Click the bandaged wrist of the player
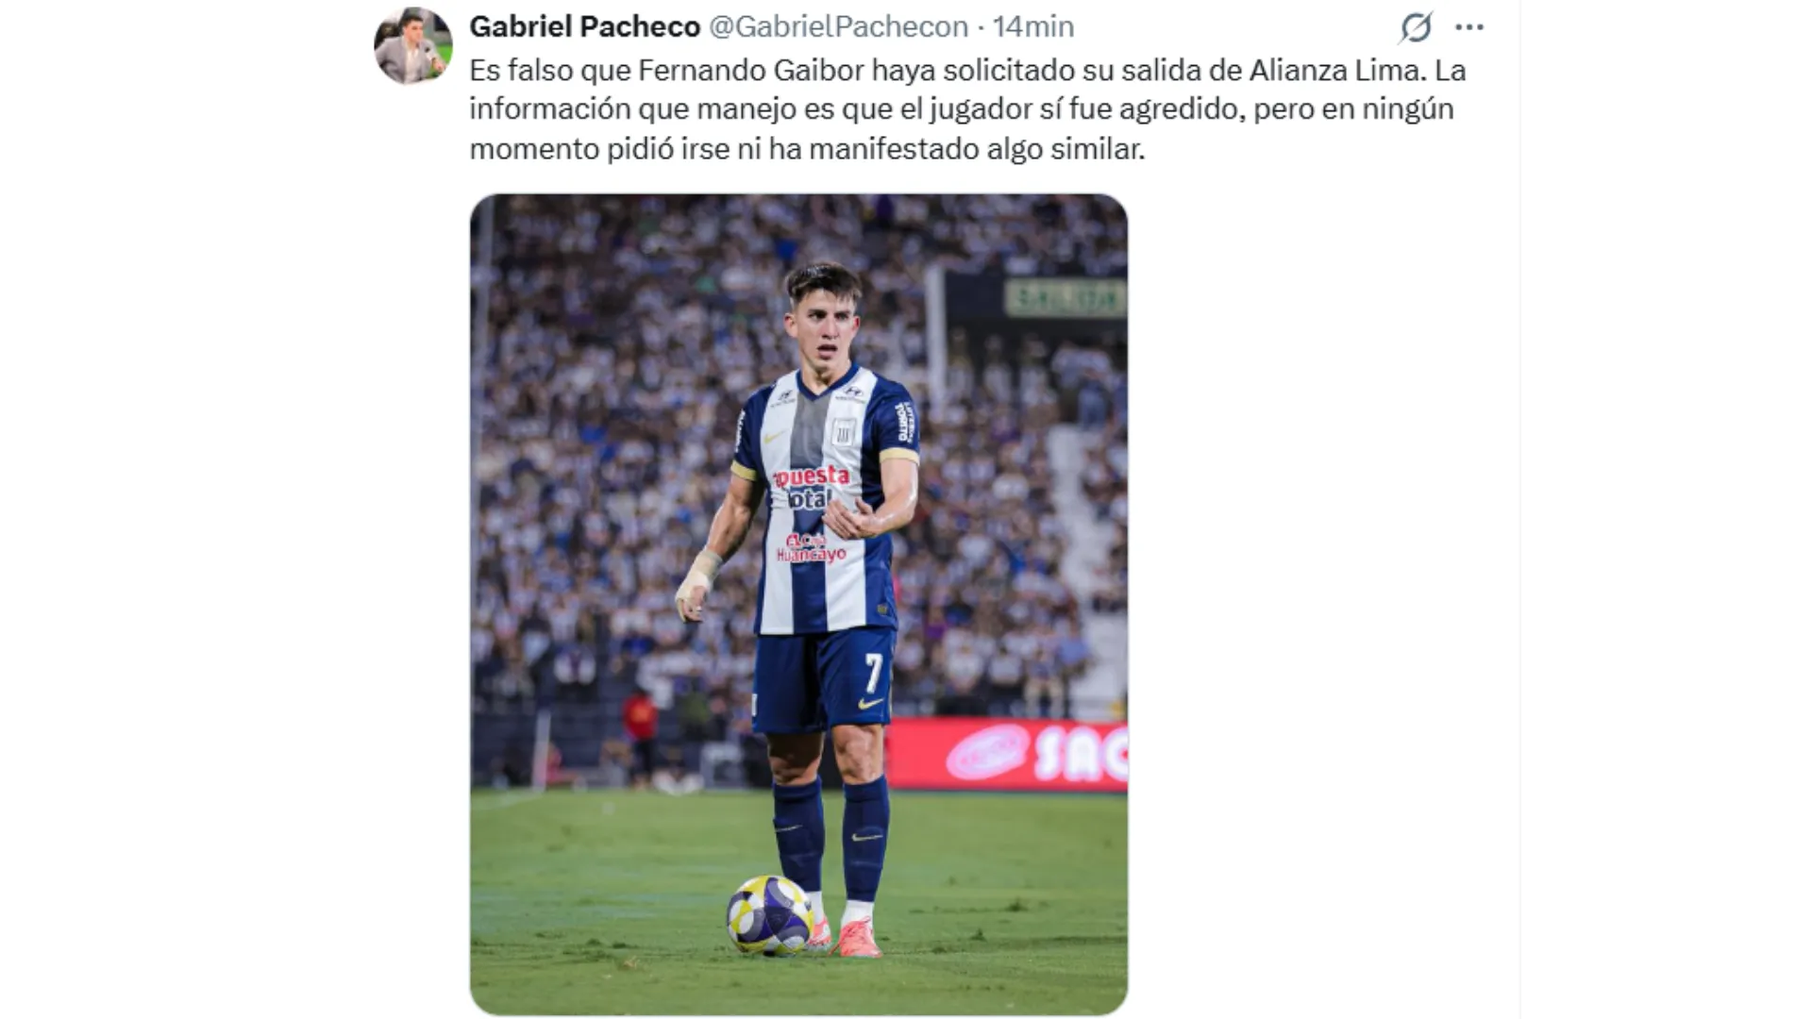1812x1019 pixels. pos(697,578)
